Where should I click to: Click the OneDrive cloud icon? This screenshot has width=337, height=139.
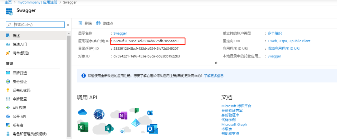point(82,112)
